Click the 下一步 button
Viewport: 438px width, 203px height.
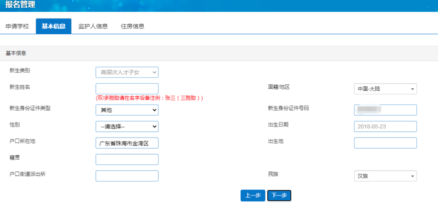[x=279, y=196]
